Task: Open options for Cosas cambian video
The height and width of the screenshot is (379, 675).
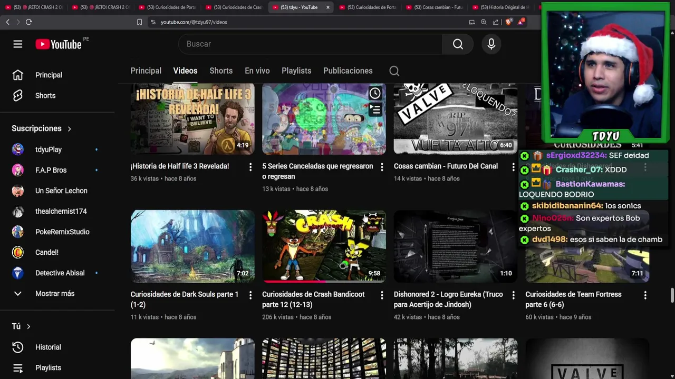Action: click(x=513, y=167)
